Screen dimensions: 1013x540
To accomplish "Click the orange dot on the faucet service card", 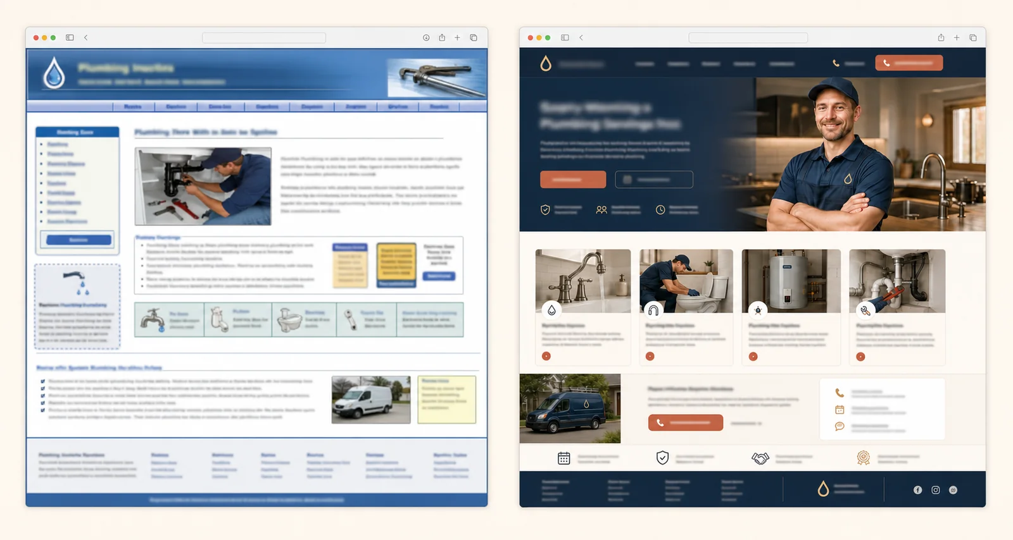I will tap(546, 357).
